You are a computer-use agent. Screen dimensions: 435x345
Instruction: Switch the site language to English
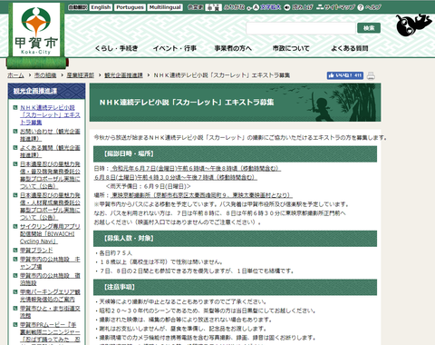pos(101,7)
